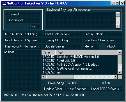Click the NetControl title bar icon
Viewport: 126px width, 102px height.
click(4, 3)
